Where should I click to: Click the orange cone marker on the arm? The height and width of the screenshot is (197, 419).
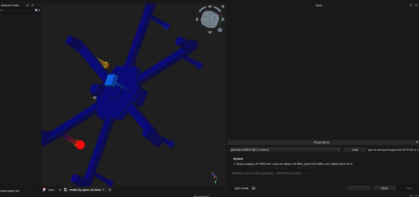[x=106, y=64]
